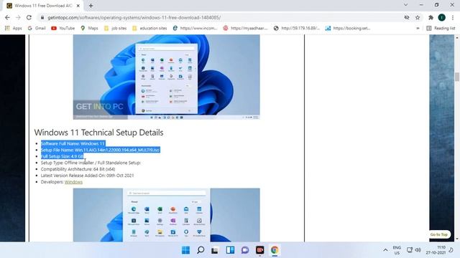Show hidden system tray icons
The width and height of the screenshot is (460, 258).
click(385, 250)
